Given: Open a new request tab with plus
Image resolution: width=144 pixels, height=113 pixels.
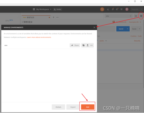Looking at the screenshot, I should click(53, 17).
